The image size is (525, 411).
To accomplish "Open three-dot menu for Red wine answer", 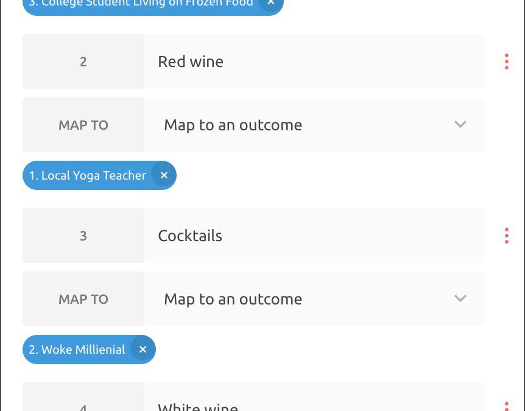I will click(x=506, y=61).
